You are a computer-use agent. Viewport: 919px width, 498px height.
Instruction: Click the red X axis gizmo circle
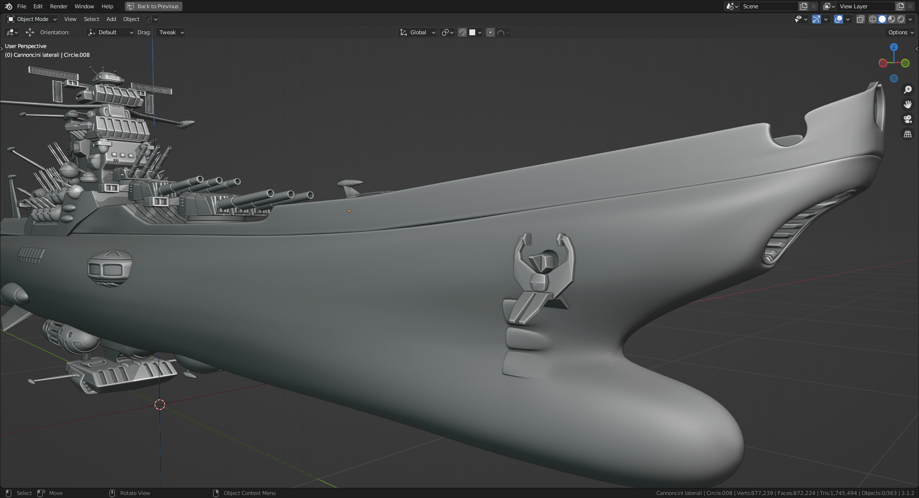(883, 63)
